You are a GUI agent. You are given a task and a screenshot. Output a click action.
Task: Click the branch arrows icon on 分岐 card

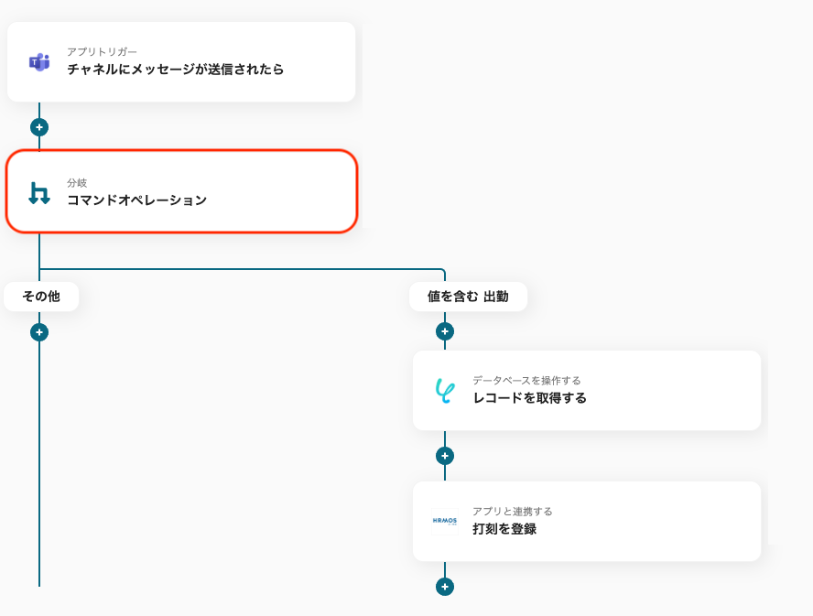39,193
